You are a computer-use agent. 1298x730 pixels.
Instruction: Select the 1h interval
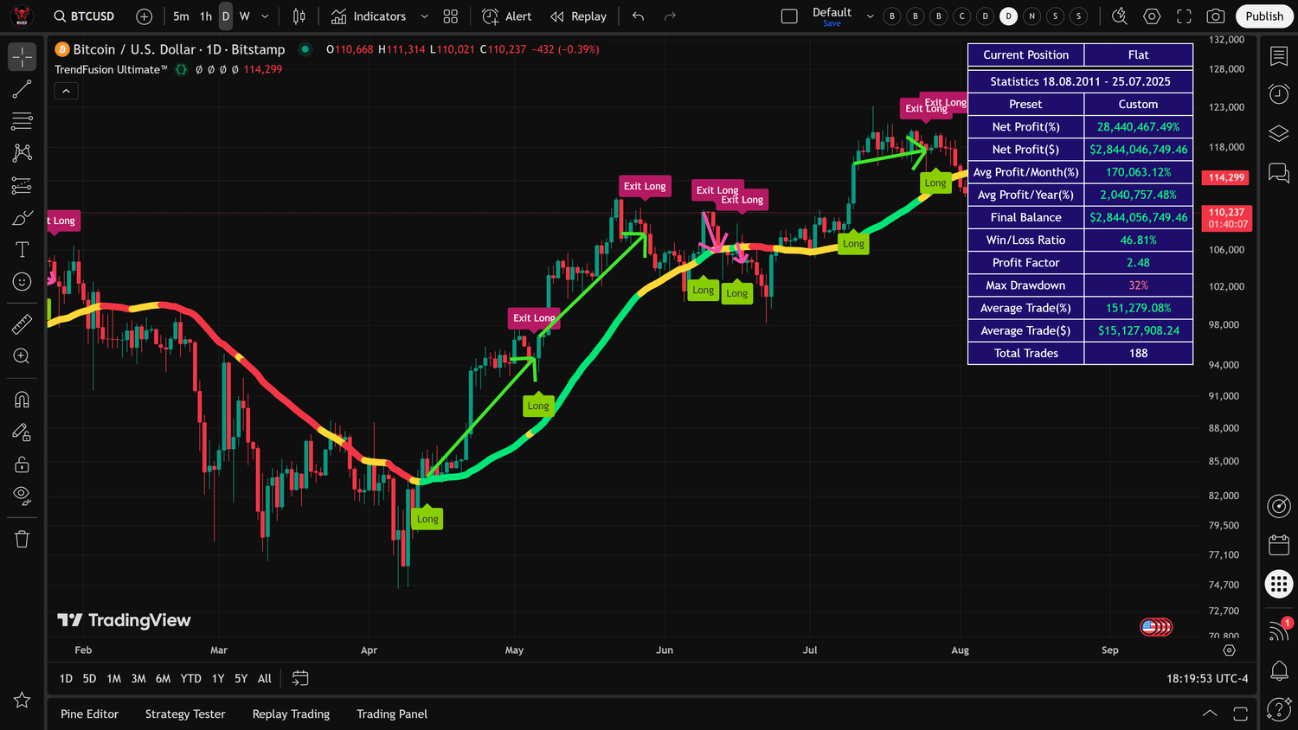click(x=206, y=16)
